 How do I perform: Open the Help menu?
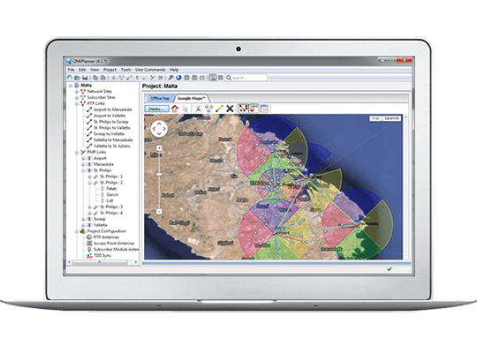click(174, 70)
